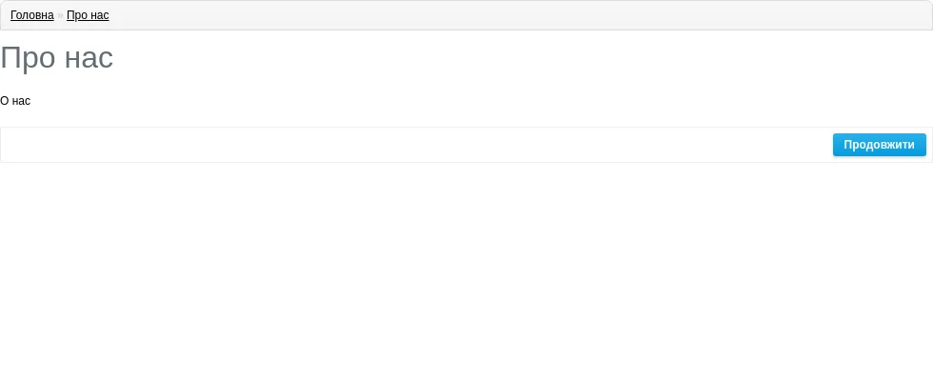Click the О нас paragraph text

[15, 101]
